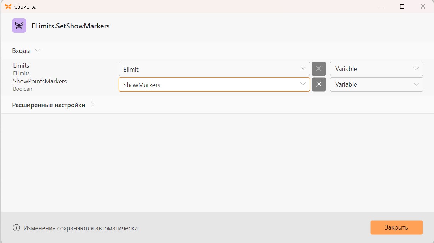Maximize the Свойства window
This screenshot has height=243, width=434.
click(402, 6)
